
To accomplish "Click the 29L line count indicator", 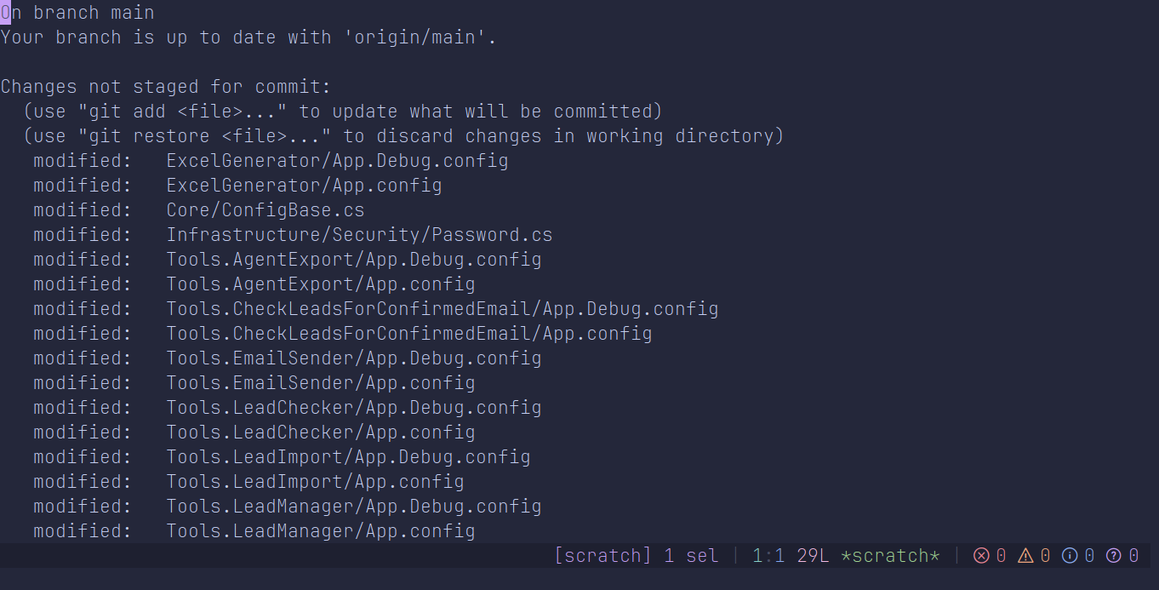I will pyautogui.click(x=814, y=556).
